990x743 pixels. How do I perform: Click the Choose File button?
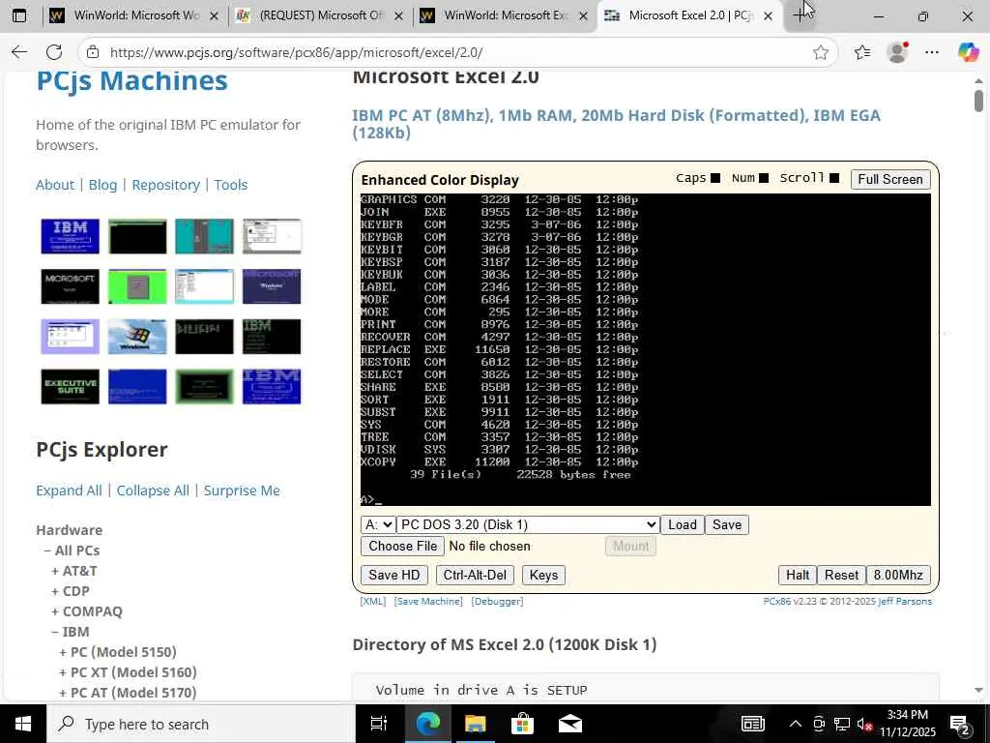403,546
